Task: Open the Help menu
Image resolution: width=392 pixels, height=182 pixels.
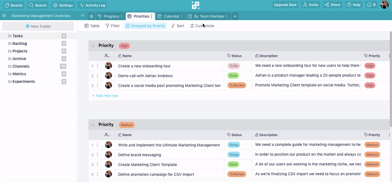Action: (354, 5)
